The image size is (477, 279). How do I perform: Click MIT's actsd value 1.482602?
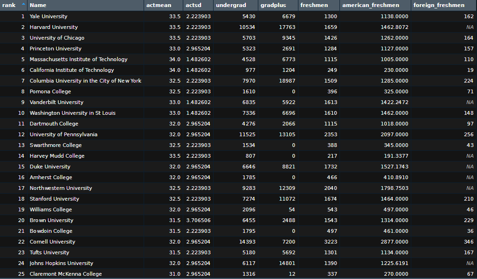click(x=198, y=59)
